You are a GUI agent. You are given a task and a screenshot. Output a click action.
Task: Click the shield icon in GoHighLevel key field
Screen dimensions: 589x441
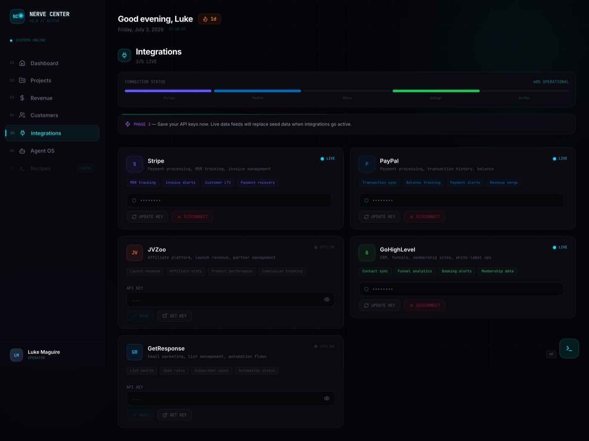[366, 289]
